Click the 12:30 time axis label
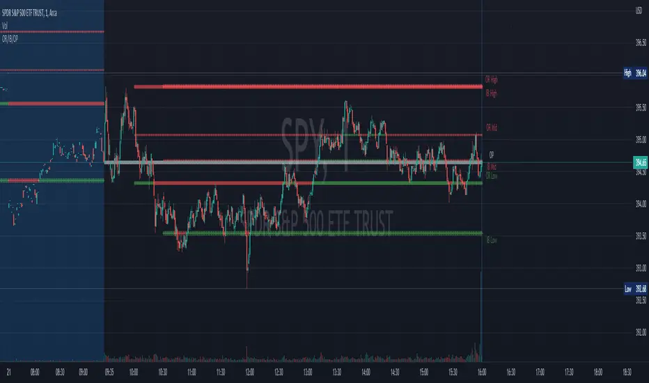Viewport: 649px width, 383px height. [x=279, y=373]
